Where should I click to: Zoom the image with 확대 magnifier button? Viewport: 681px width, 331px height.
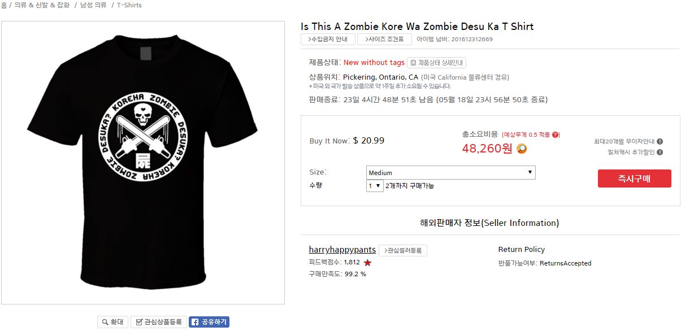(x=113, y=322)
